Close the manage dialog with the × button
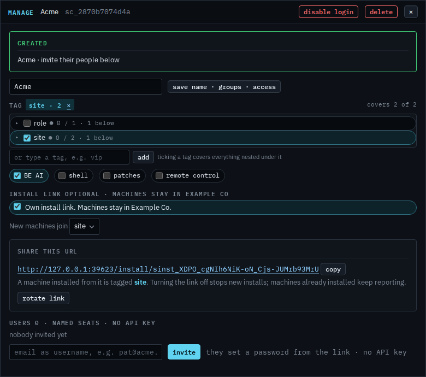 tap(411, 12)
